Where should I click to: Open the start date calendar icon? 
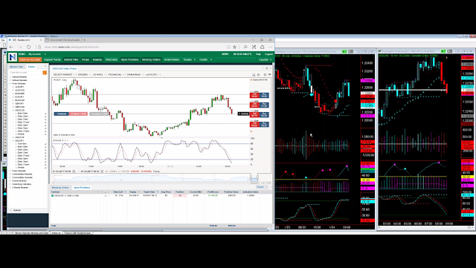pos(74,171)
